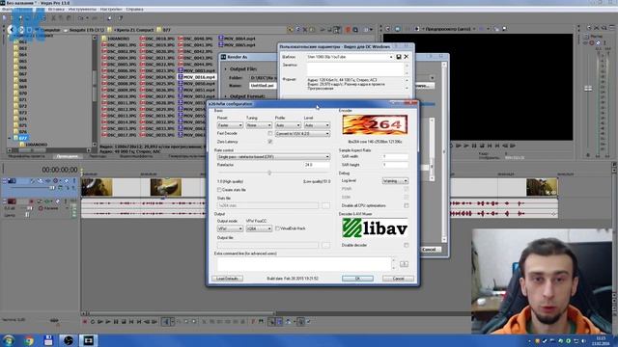Collapse the 077 folder tree node
Screen dimensions: 618x347
click(10, 138)
